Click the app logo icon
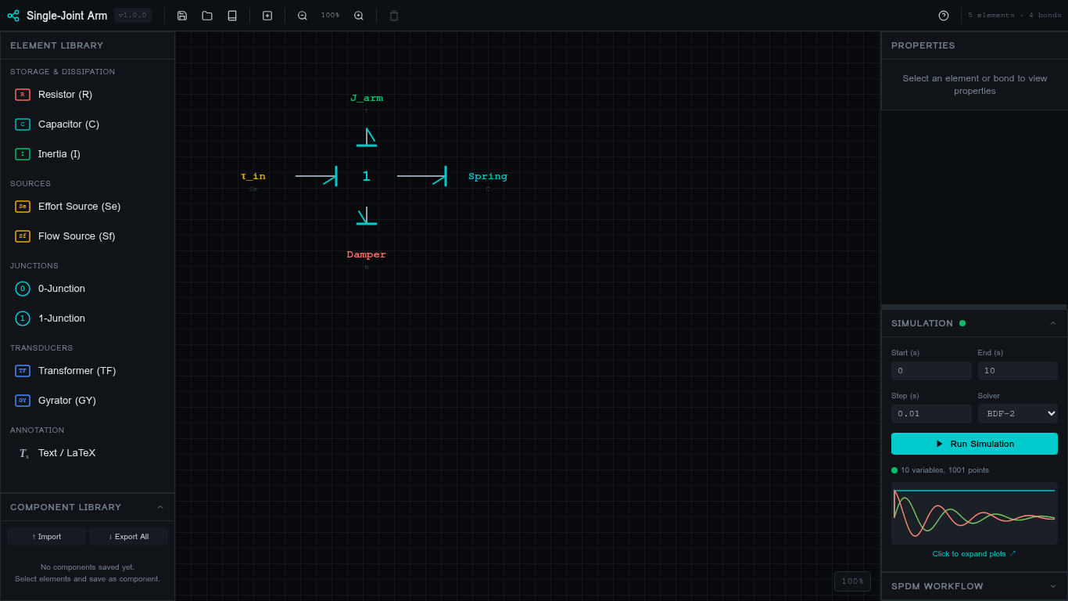The image size is (1068, 601). 13,16
